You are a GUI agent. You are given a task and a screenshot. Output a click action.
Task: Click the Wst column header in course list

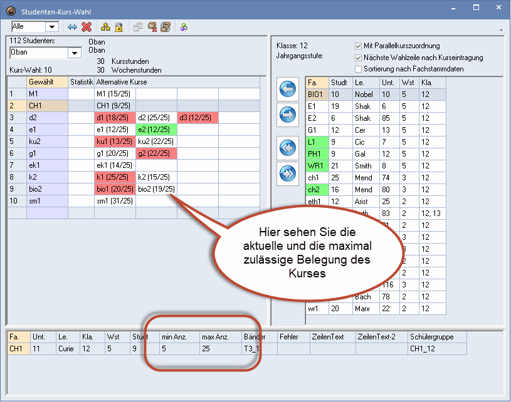point(409,83)
